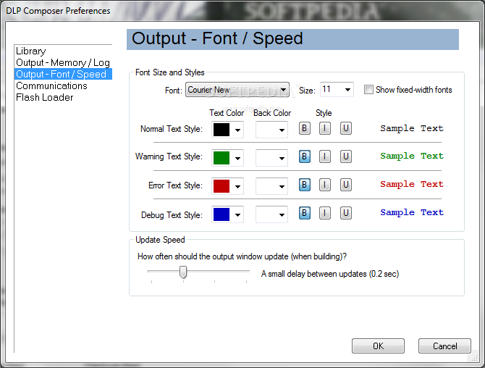
Task: Toggle Bold for Error Text Style
Action: click(304, 185)
